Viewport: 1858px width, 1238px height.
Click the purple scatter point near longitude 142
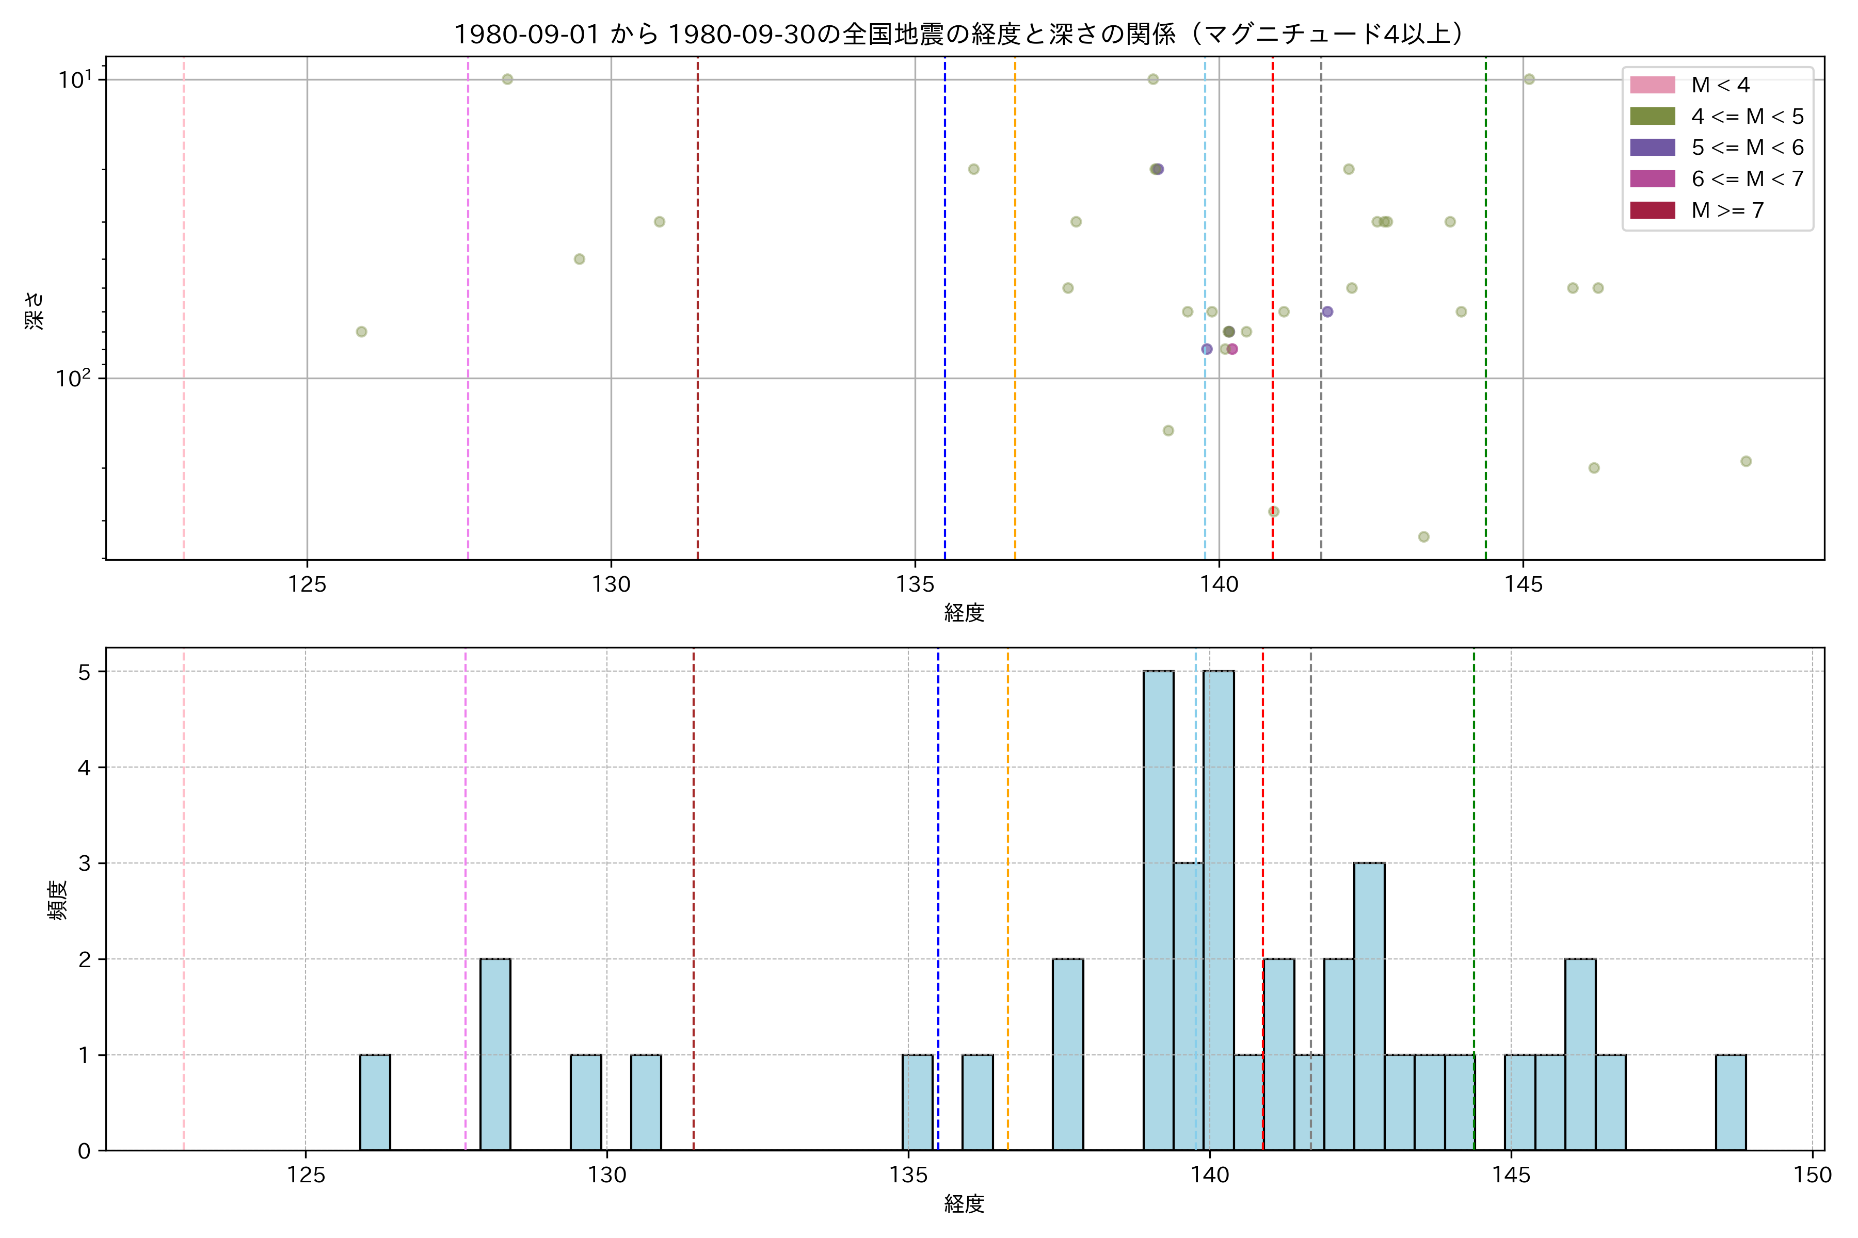pos(1327,312)
